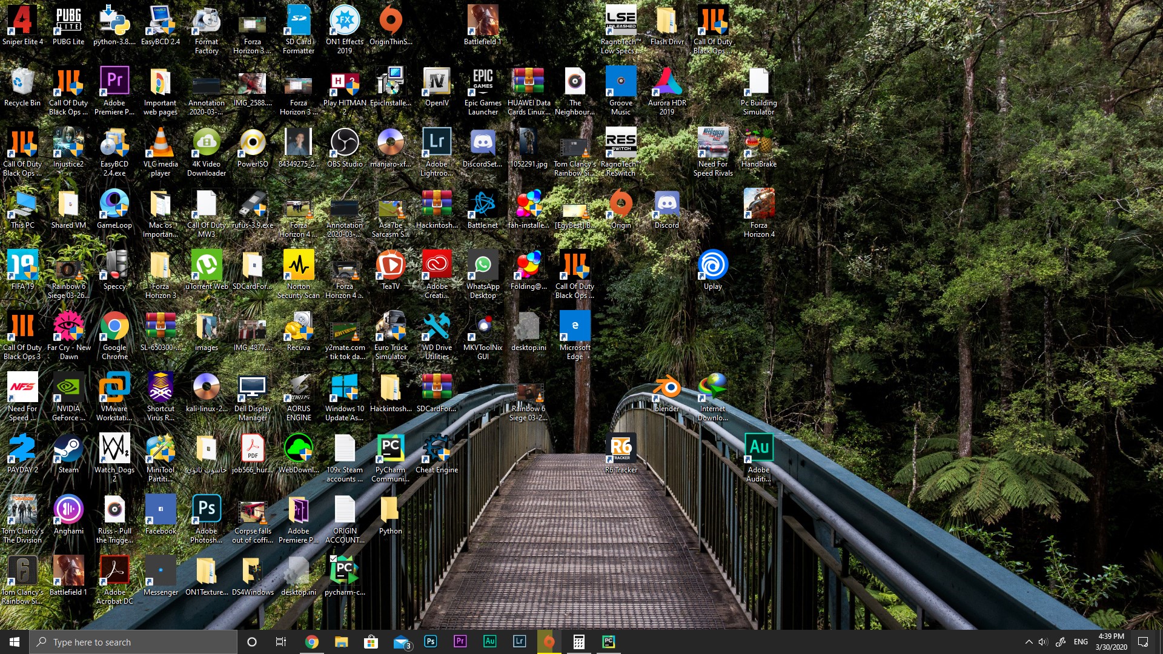Select the VLC media player icon
This screenshot has height=654, width=1163.
tap(161, 152)
